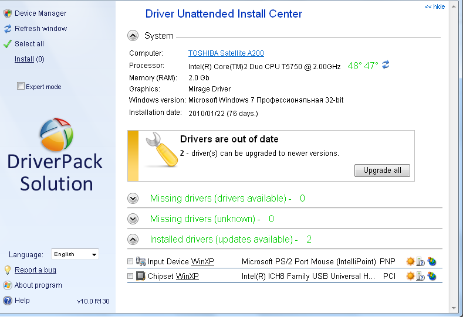Click the Microsoft PS/2 Port Mouse (IntelliPoint) text
The width and height of the screenshot is (463, 317).
point(309,261)
